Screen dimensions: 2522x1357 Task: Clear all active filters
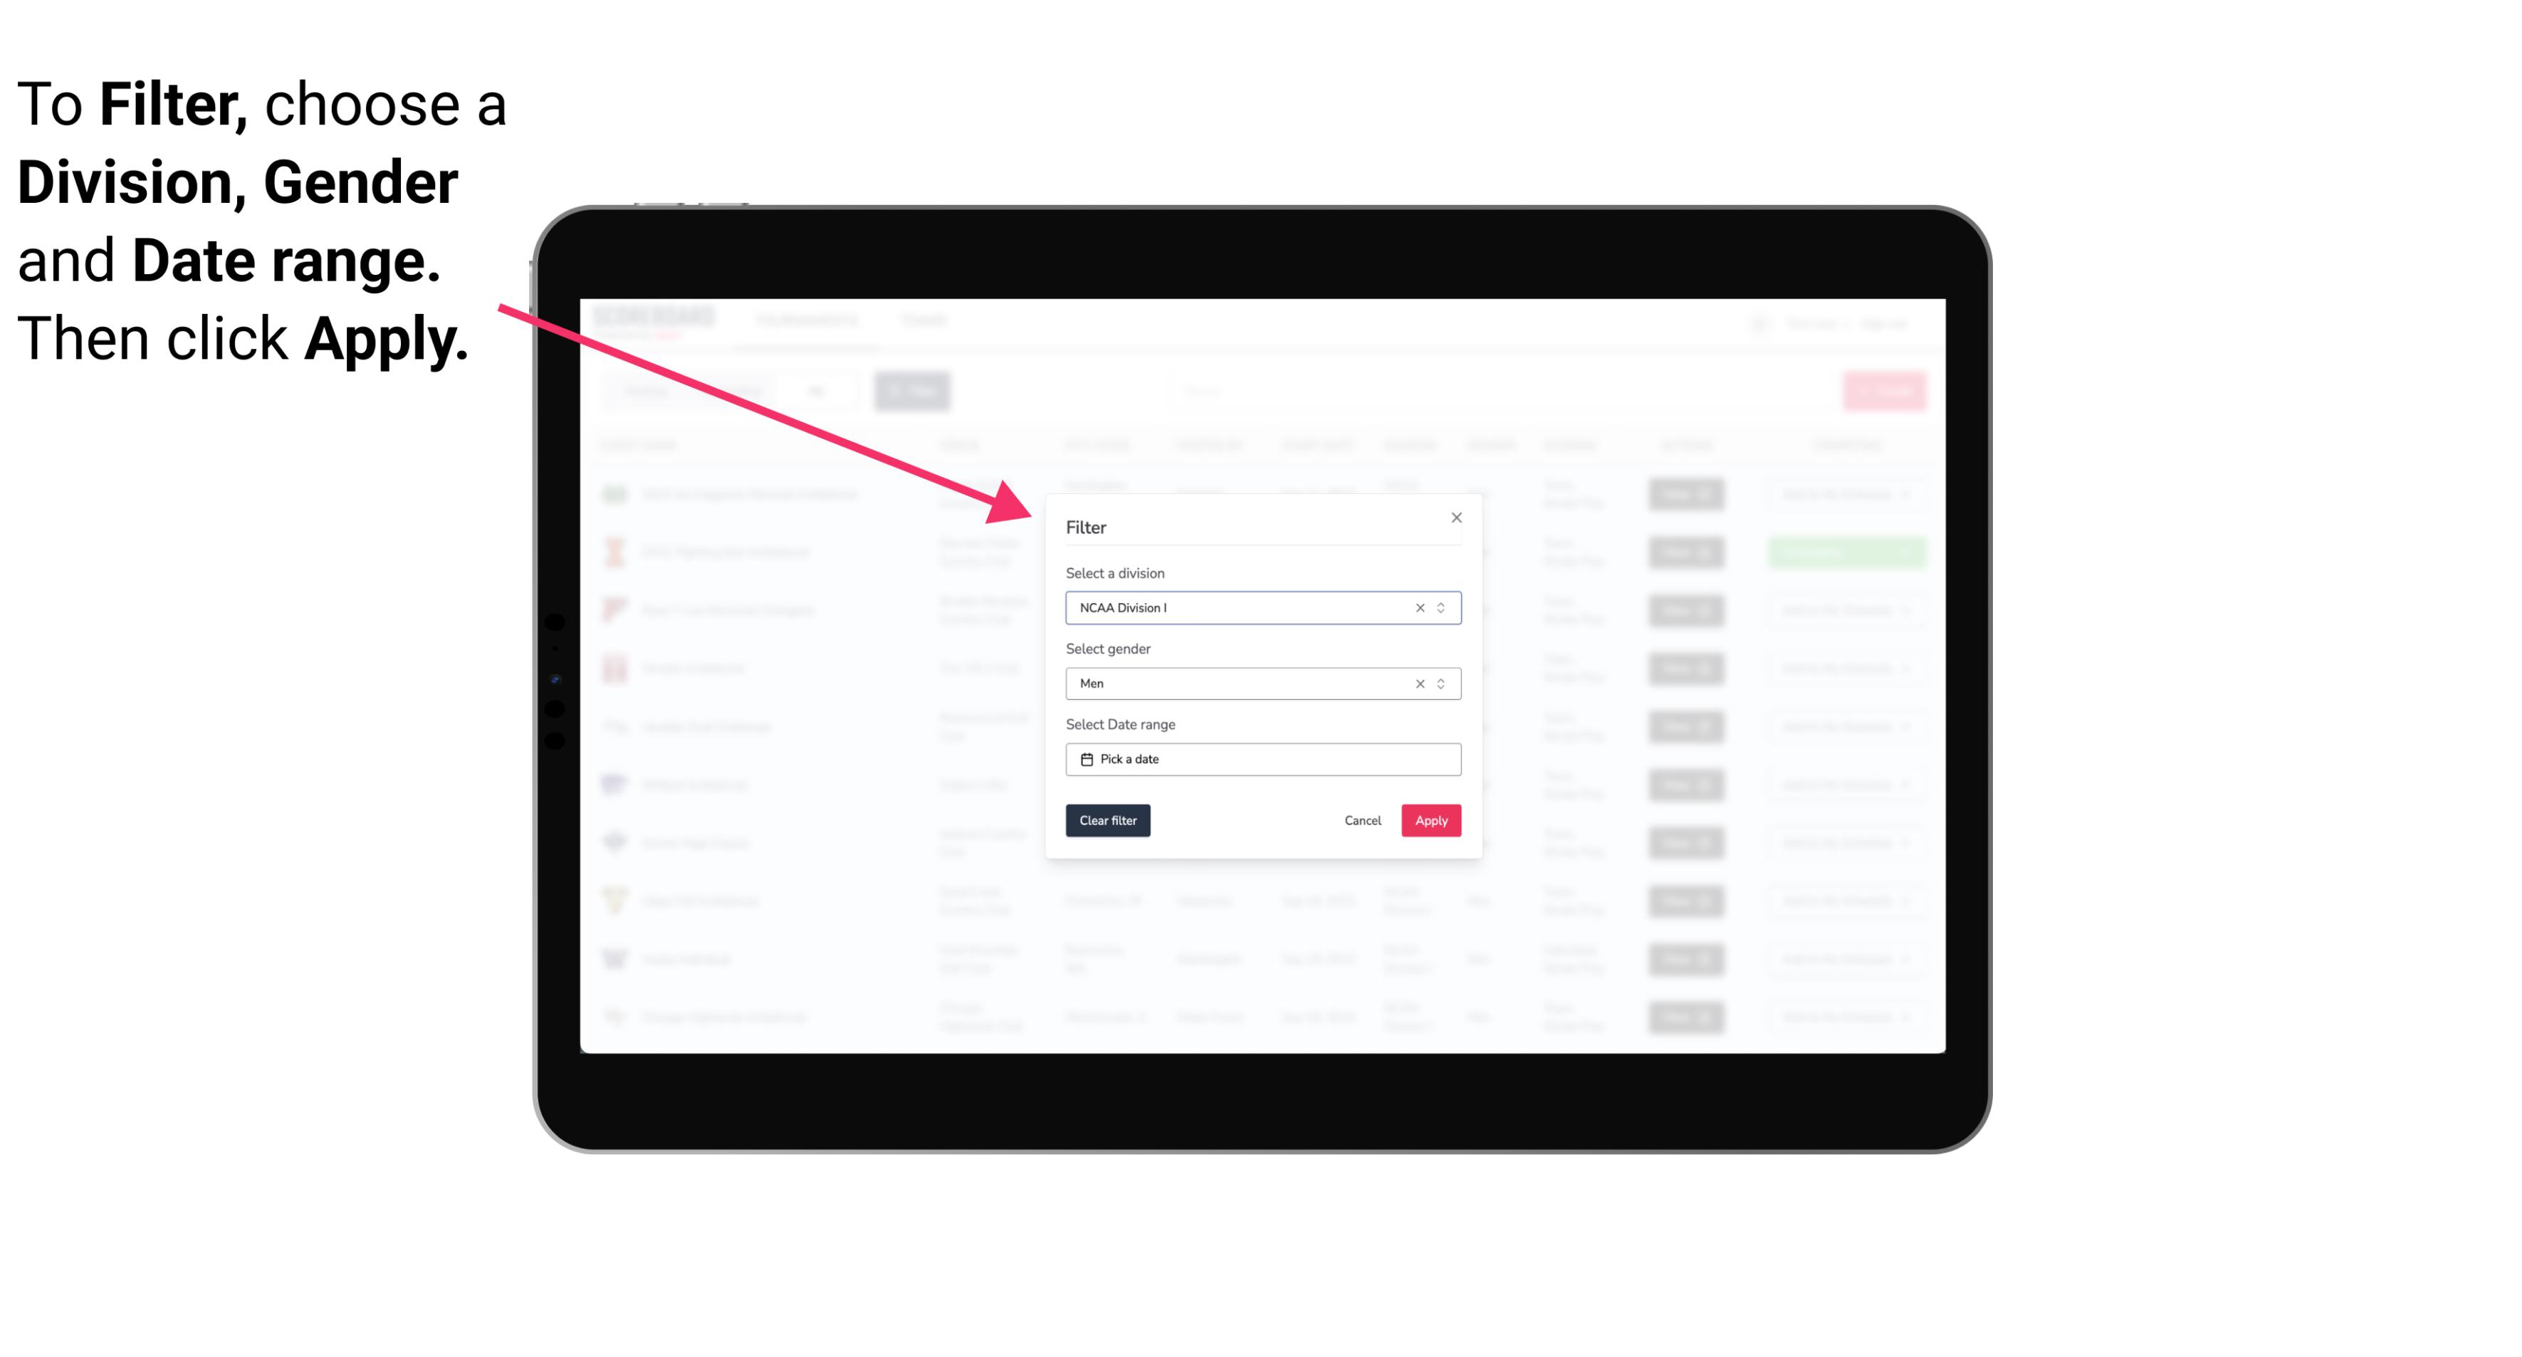click(x=1106, y=821)
